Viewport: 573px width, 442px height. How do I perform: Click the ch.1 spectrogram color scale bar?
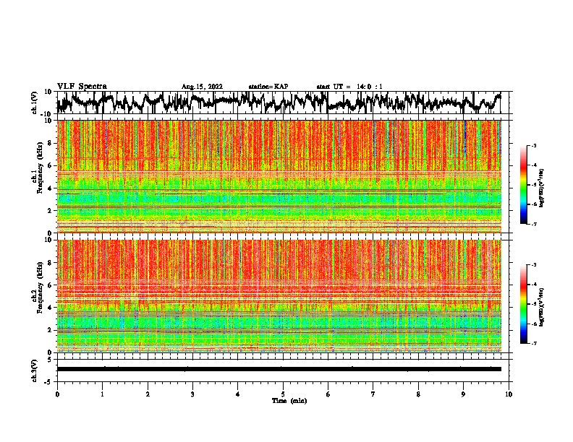[x=523, y=185]
